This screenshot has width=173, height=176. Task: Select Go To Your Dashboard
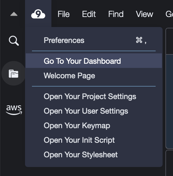tap(94, 61)
